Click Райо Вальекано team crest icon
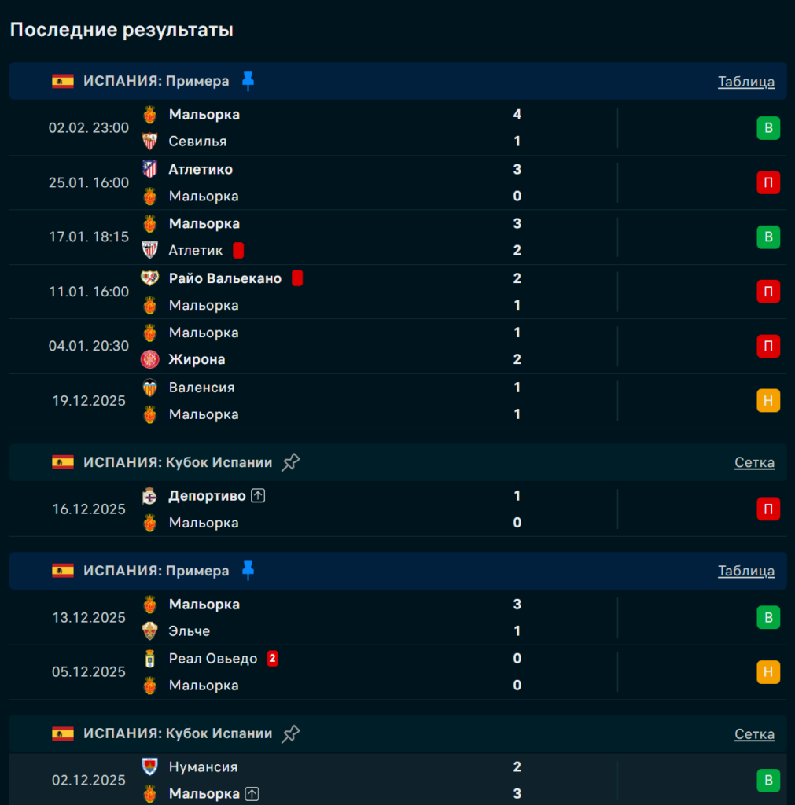 click(x=149, y=278)
